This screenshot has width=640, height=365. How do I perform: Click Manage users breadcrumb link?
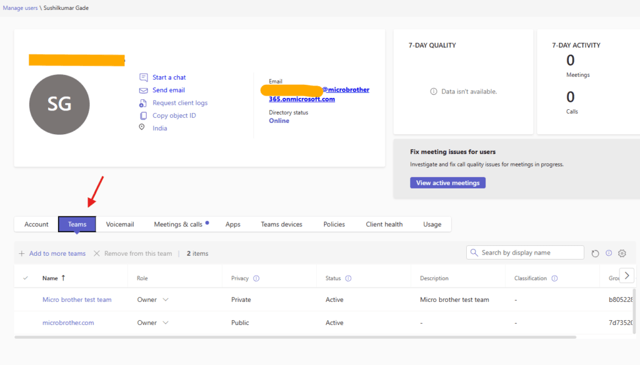click(x=21, y=8)
